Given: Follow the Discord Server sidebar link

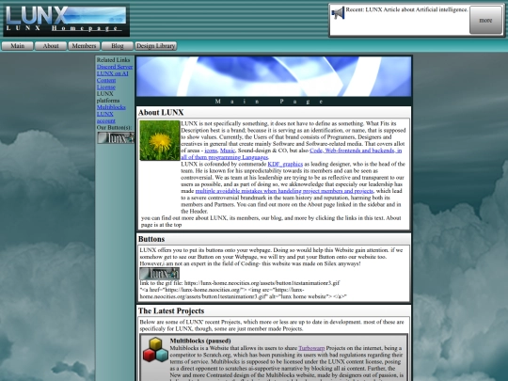Looking at the screenshot, I should pyautogui.click(x=115, y=67).
